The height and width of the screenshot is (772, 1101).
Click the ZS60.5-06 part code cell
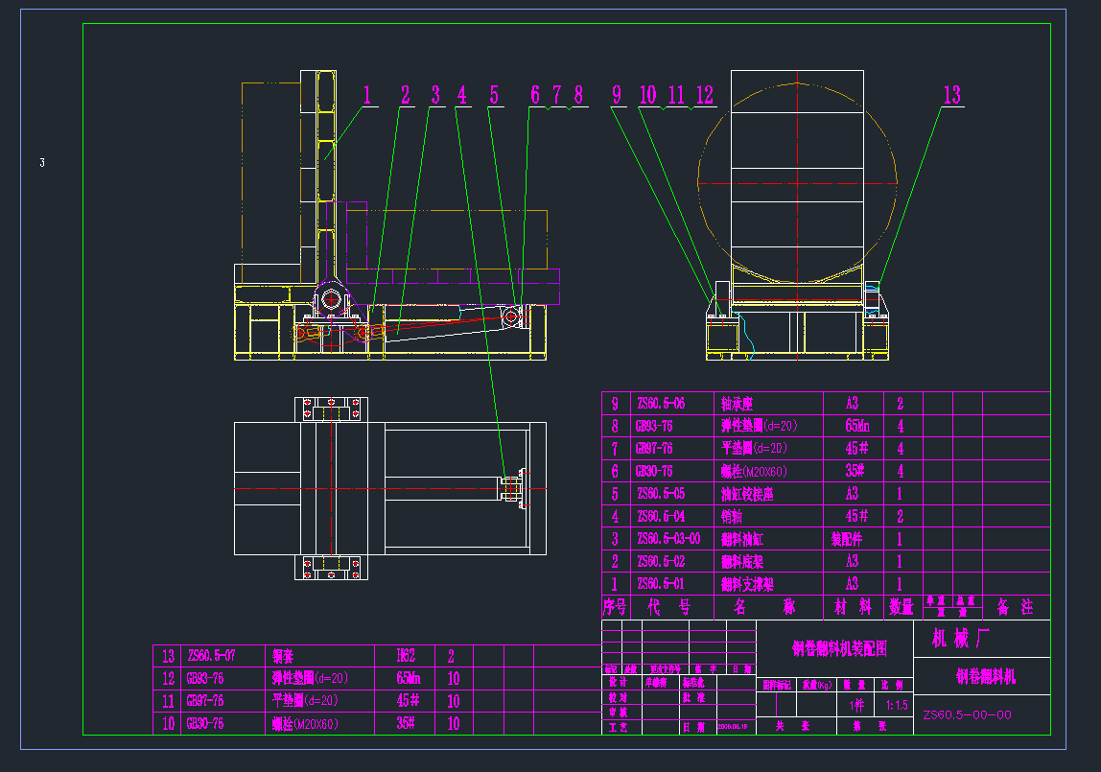pos(660,404)
